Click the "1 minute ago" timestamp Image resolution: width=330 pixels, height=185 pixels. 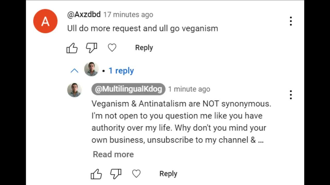click(x=189, y=89)
